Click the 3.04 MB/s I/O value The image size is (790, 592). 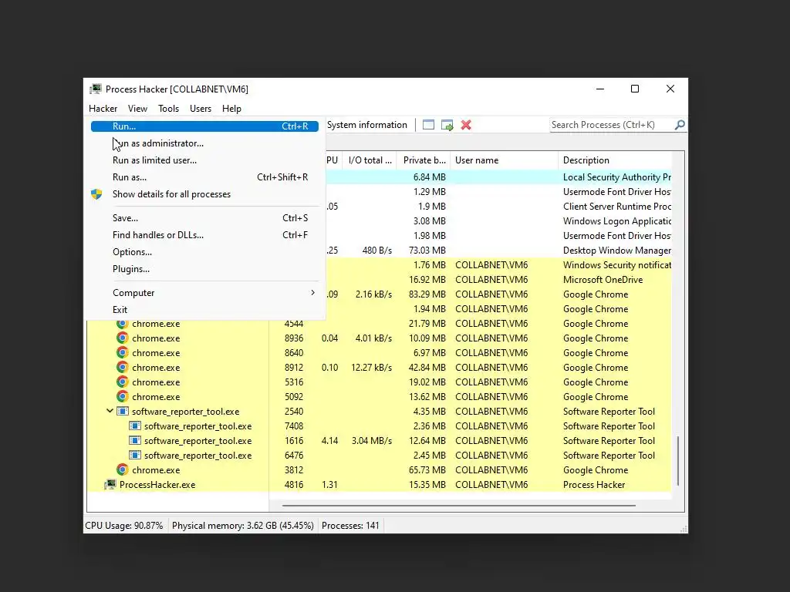(x=372, y=441)
